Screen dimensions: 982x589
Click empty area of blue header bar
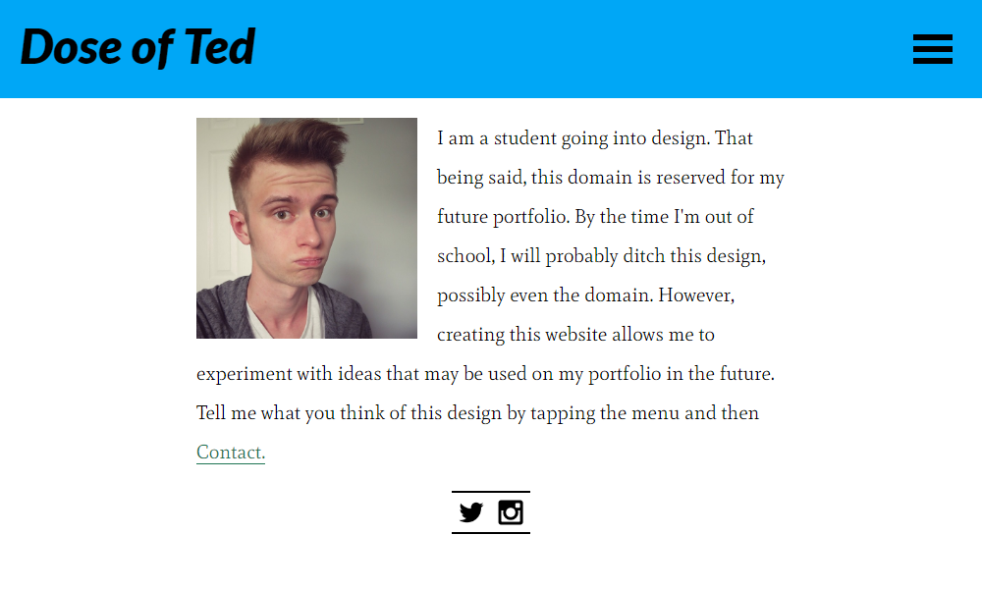tap(564, 49)
